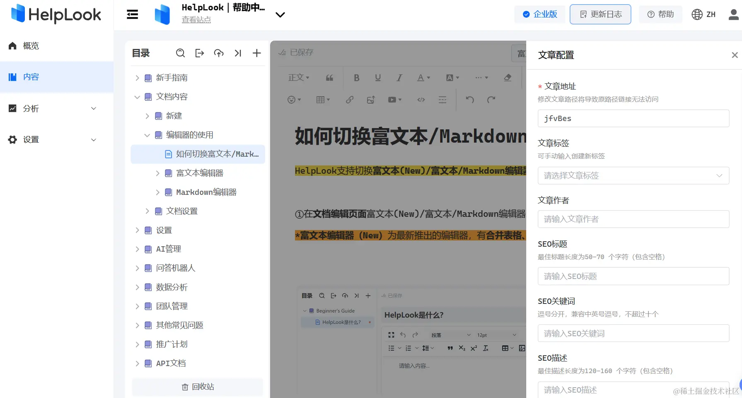Insert a hyperlink icon
Image resolution: width=742 pixels, height=398 pixels.
(350, 99)
